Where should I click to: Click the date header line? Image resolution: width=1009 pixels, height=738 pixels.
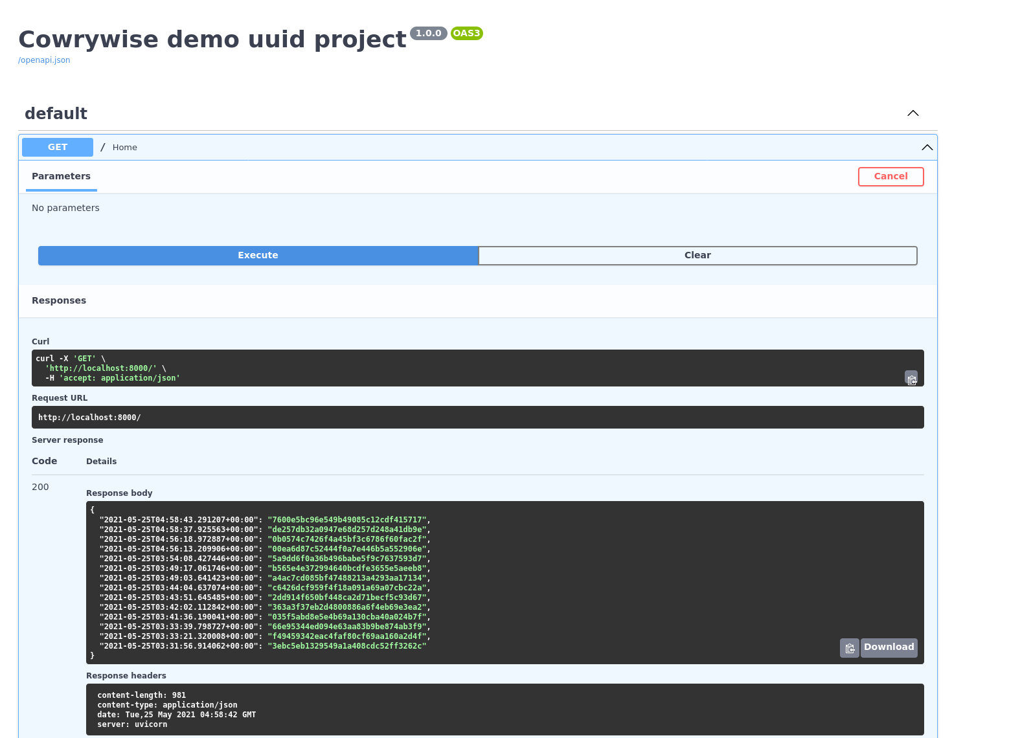[x=177, y=715]
